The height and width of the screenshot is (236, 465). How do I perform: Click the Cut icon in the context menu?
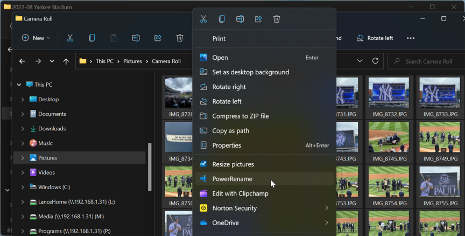click(203, 19)
